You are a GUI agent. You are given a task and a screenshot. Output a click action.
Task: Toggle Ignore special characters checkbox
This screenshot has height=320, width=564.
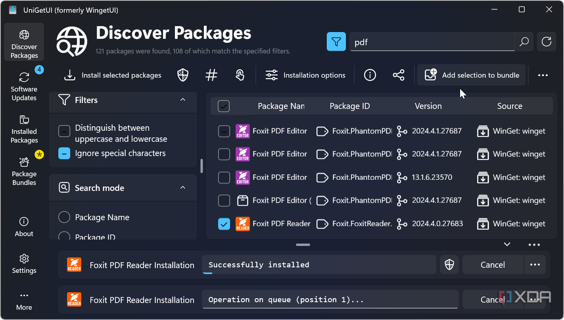pyautogui.click(x=64, y=153)
